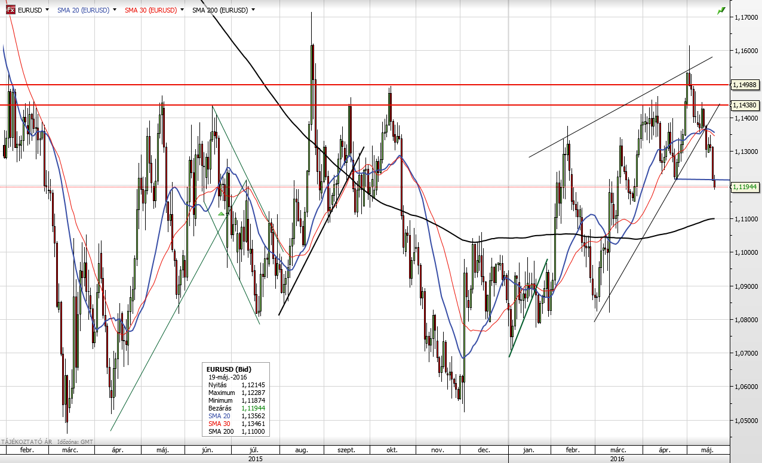Viewport: 762px width, 463px height.
Task: Open the SMA 30 (EURUSD) dropdown
Action: click(182, 10)
